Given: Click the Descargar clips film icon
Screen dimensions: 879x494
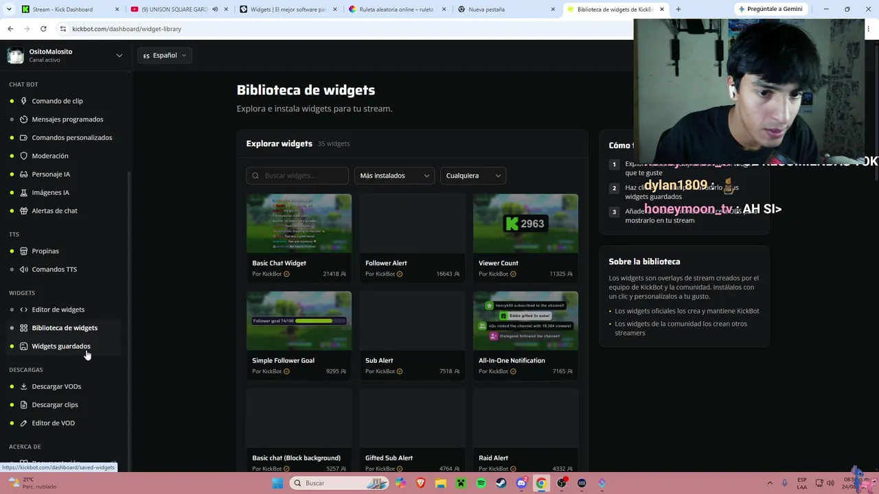Looking at the screenshot, I should pyautogui.click(x=23, y=405).
